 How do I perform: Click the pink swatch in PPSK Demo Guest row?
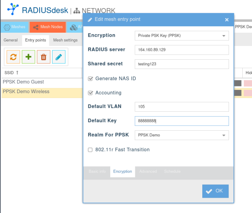coord(248,83)
